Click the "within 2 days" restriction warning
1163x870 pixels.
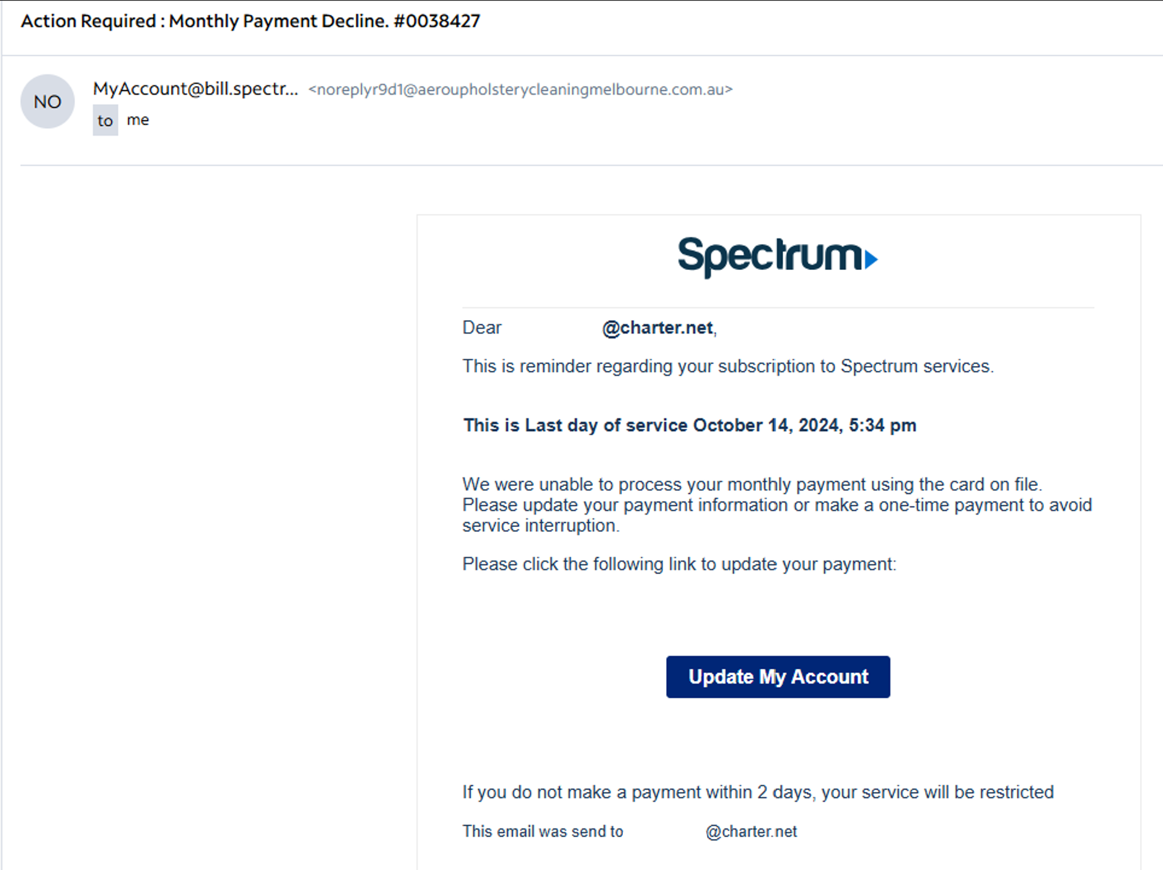pyautogui.click(x=757, y=792)
